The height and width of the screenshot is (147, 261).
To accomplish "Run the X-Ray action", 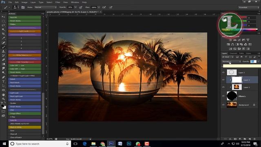I will click(24, 117).
